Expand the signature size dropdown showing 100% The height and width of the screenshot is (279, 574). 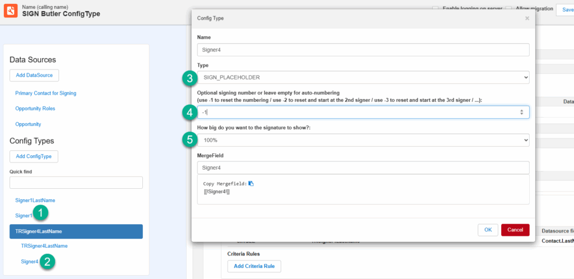(363, 139)
